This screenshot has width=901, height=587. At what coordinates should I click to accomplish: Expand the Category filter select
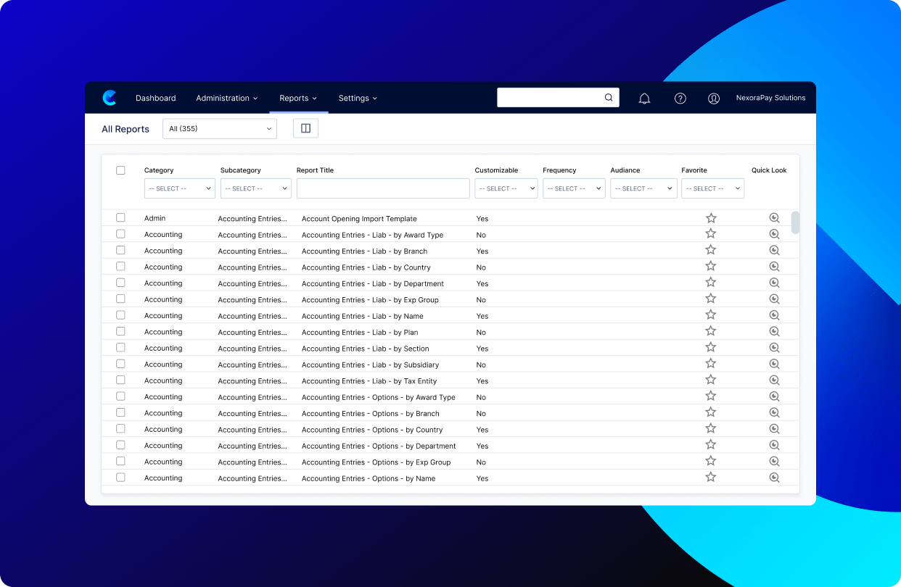point(180,188)
